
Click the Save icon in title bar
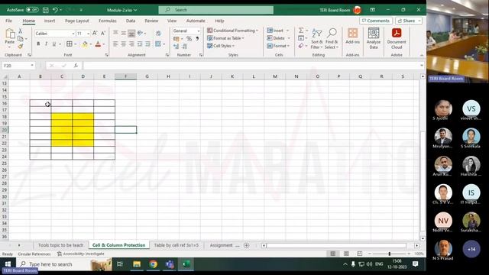pyautogui.click(x=46, y=10)
